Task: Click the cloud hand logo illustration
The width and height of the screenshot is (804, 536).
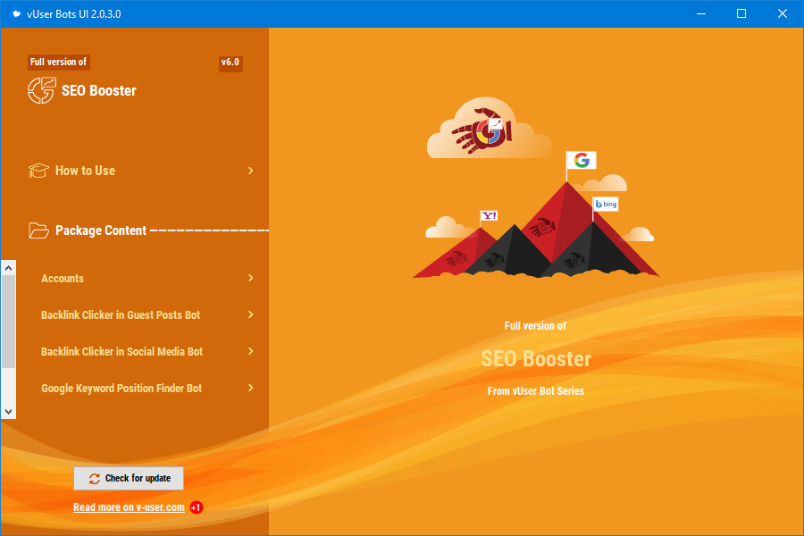Action: [490, 130]
